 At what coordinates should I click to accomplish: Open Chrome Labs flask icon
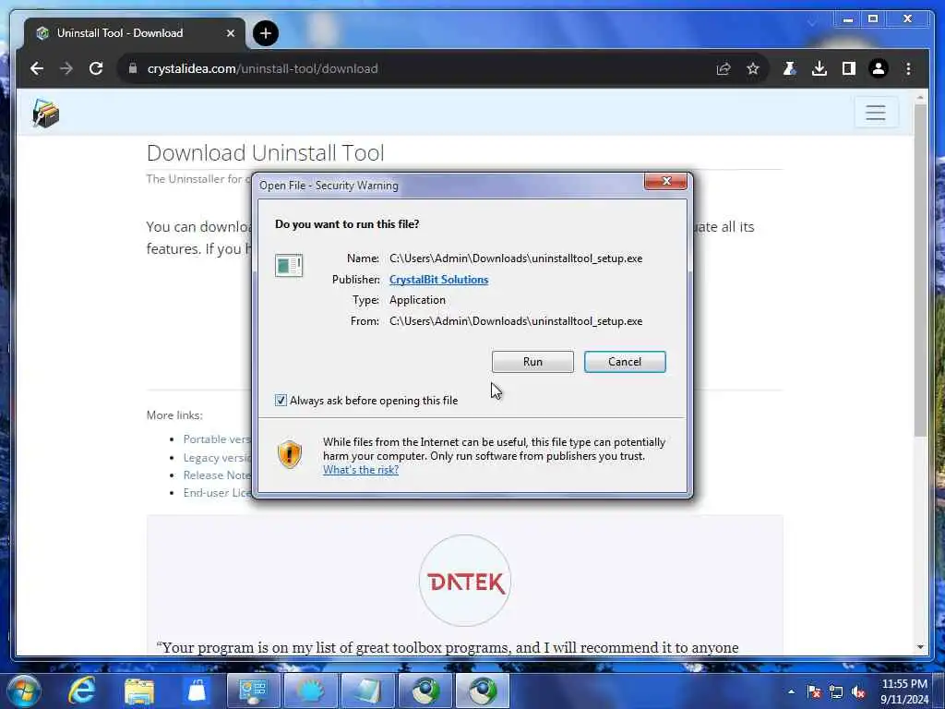click(789, 68)
